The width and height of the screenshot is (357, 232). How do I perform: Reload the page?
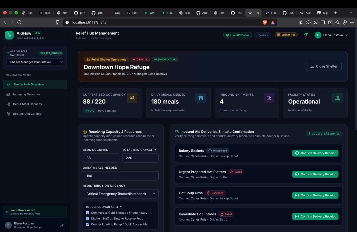pyautogui.click(x=19, y=22)
